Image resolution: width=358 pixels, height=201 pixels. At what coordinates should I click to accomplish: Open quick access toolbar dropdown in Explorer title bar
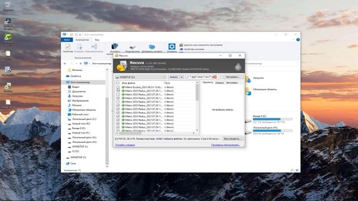80,35
